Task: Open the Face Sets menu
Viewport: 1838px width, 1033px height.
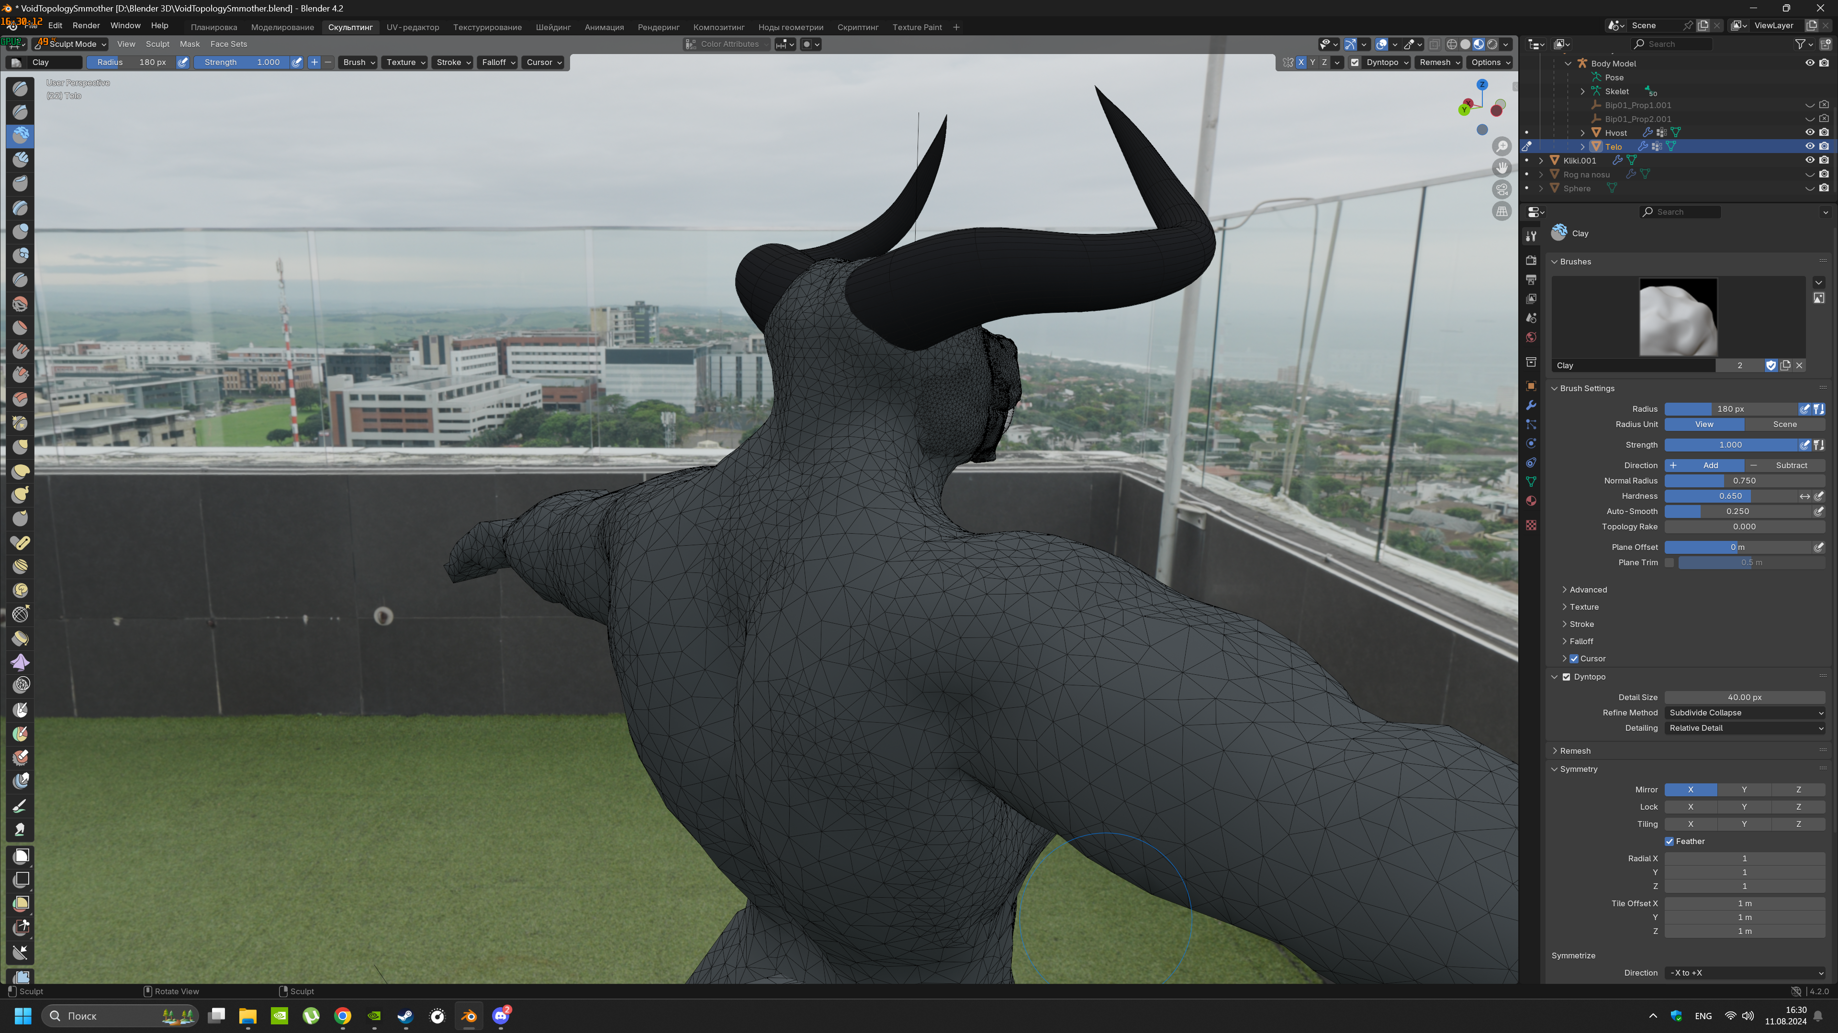Action: 228,44
